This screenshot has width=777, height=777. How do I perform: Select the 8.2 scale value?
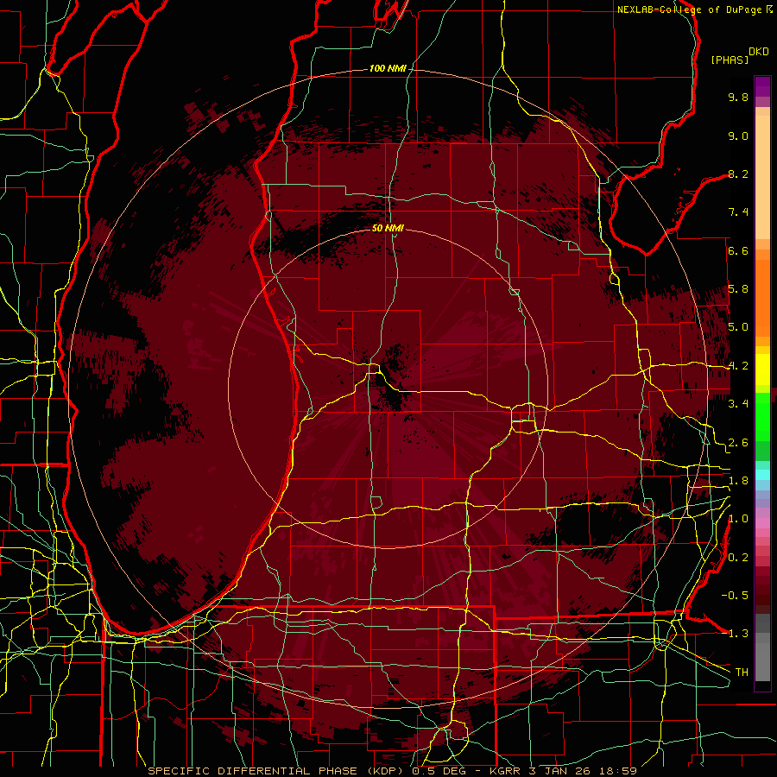click(x=738, y=174)
